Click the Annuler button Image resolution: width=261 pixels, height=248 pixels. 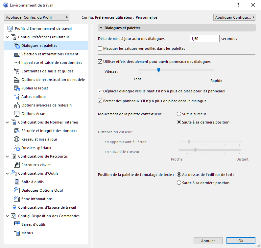point(208,241)
